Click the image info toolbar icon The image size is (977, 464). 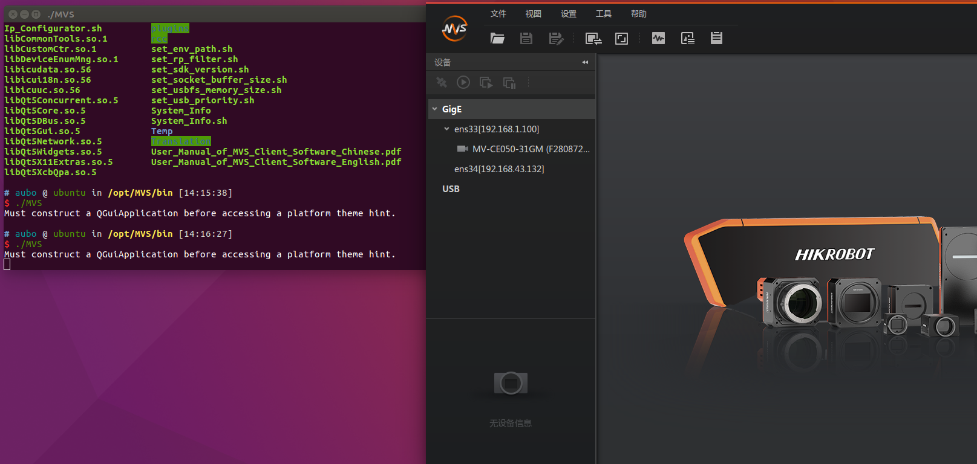688,39
